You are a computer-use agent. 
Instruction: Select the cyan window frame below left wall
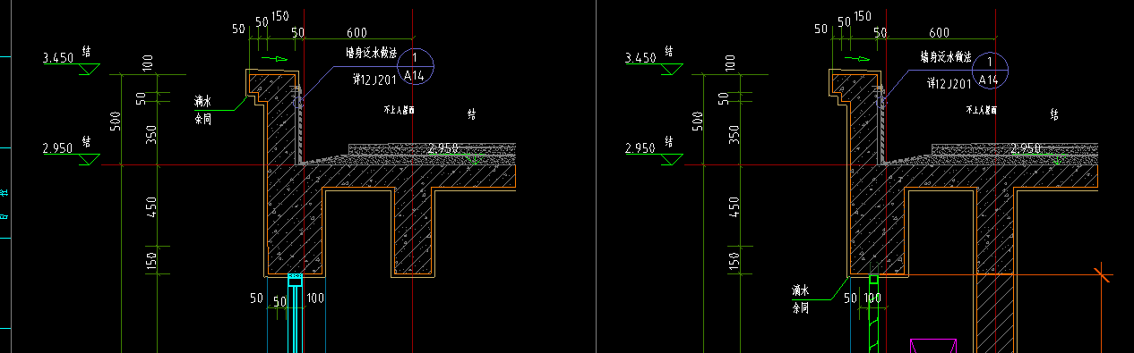point(296,313)
